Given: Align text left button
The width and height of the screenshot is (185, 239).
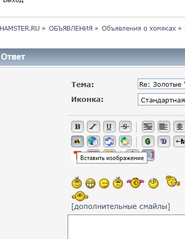Looking at the screenshot, I should 164,126.
